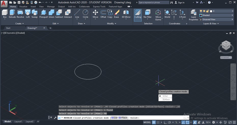Click the keyword search box
The height and width of the screenshot is (125, 237).
[x=154, y=3]
